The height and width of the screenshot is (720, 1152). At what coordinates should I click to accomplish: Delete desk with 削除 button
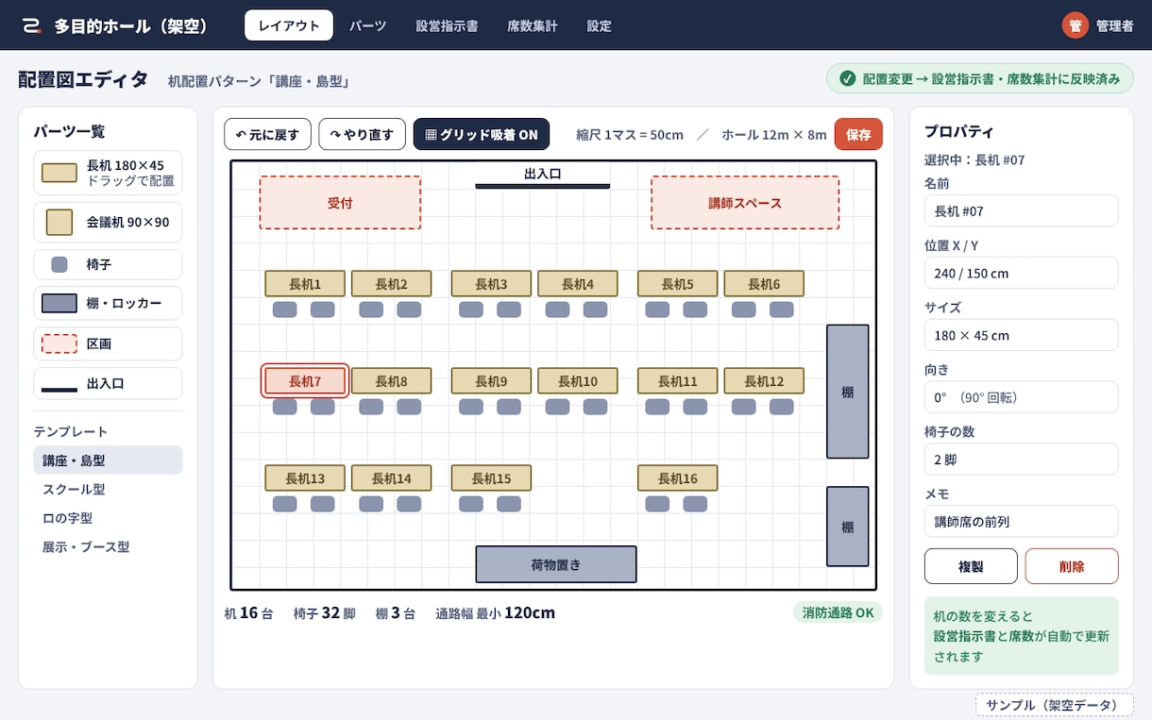1072,566
